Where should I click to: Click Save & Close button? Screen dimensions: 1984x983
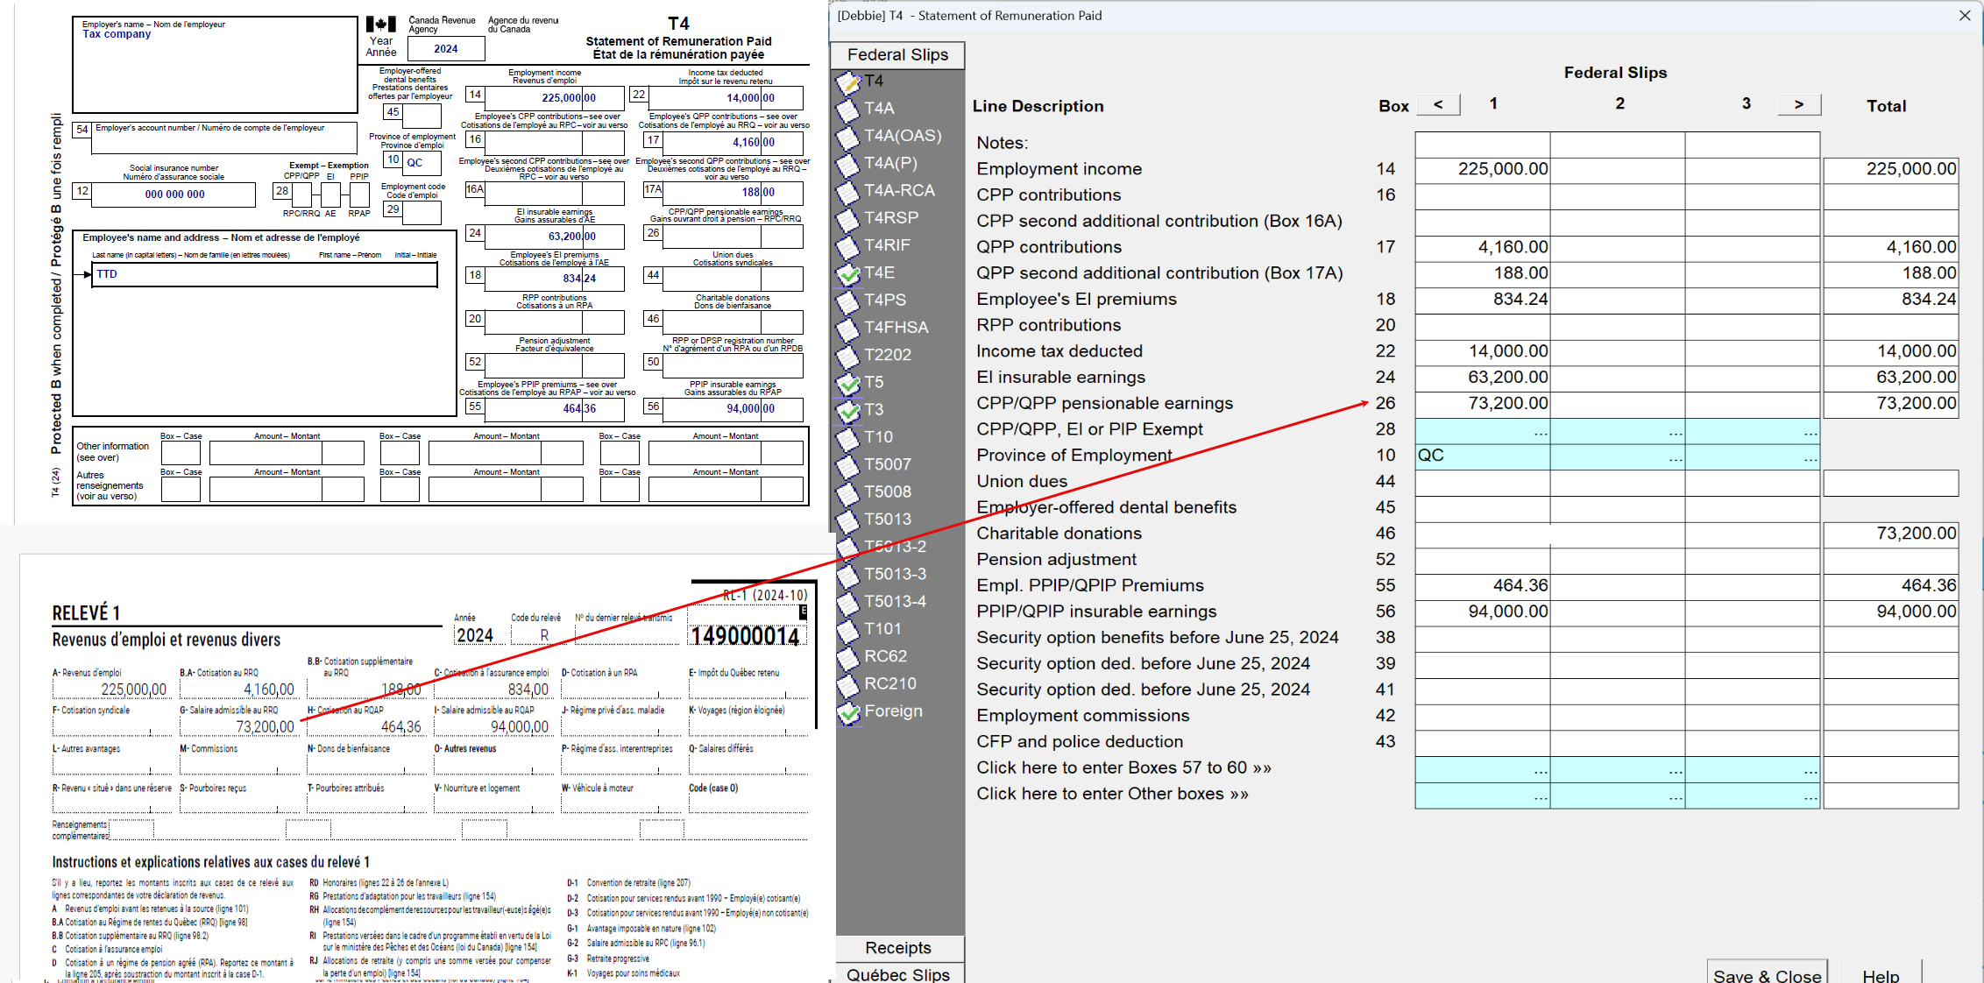tap(1767, 973)
